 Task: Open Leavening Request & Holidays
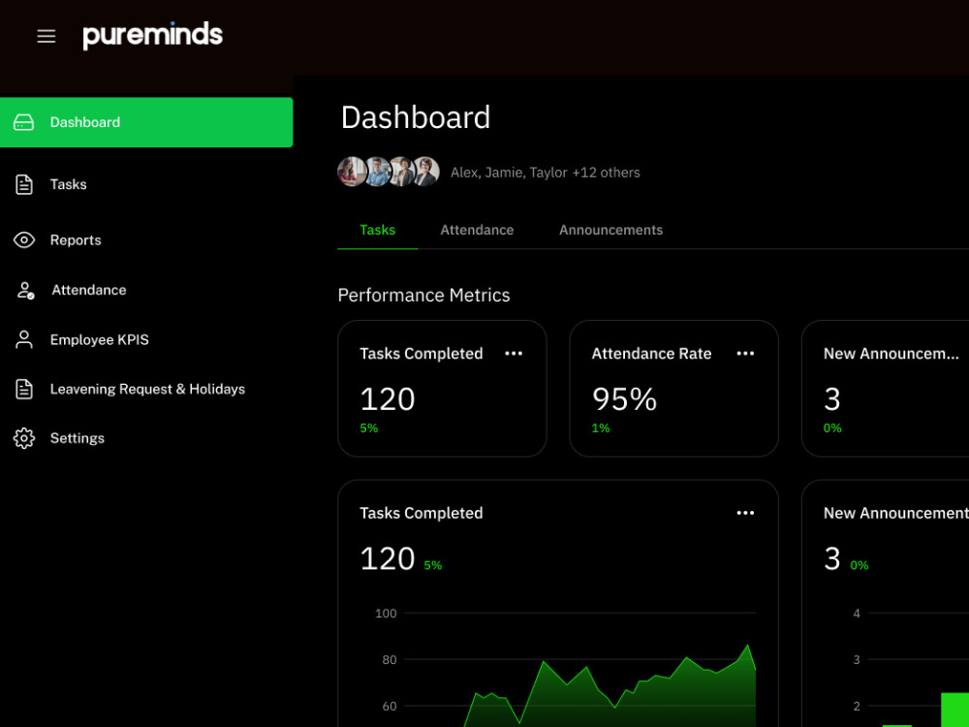pos(147,389)
